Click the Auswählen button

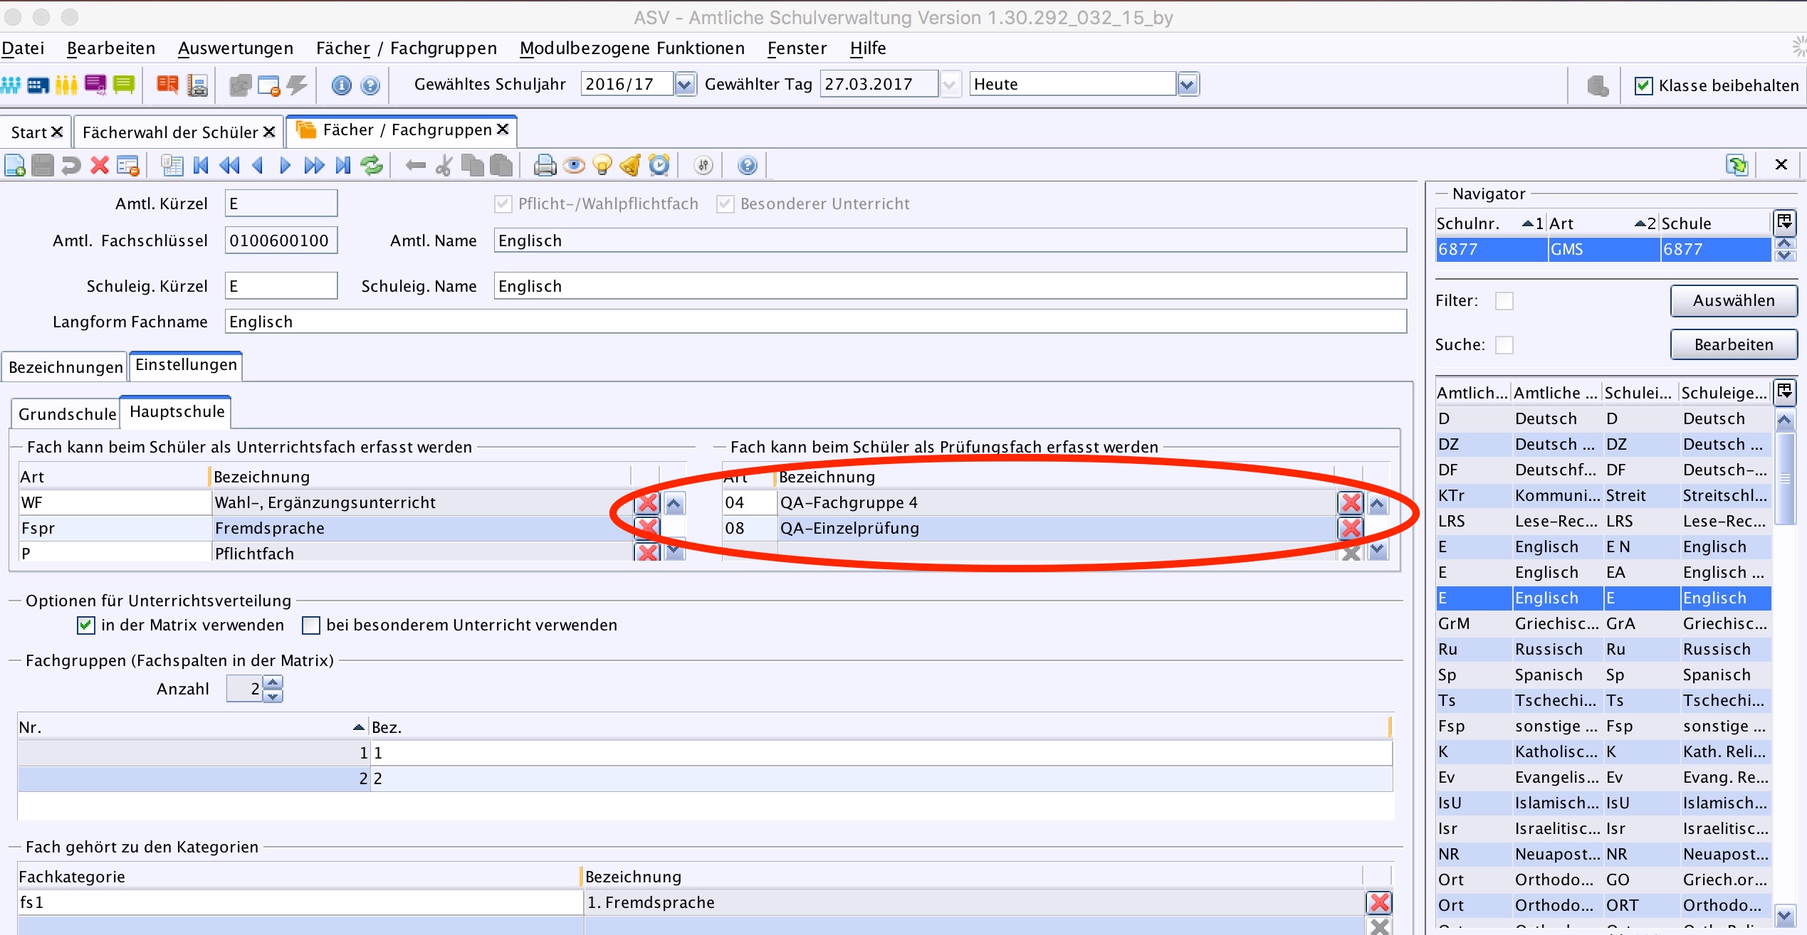click(x=1734, y=301)
